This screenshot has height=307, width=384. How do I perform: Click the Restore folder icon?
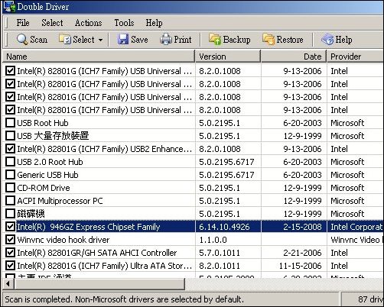tap(268, 39)
